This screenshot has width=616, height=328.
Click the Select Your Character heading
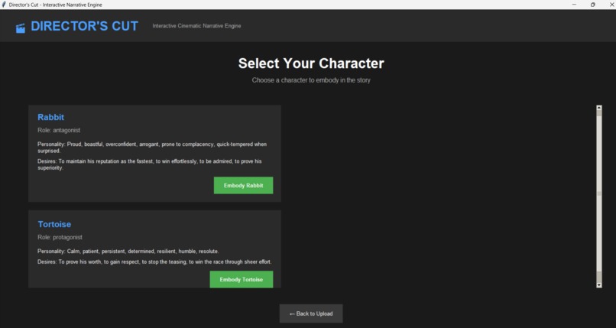tap(311, 63)
